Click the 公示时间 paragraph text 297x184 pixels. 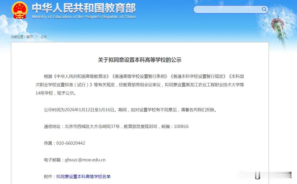(x=130, y=110)
